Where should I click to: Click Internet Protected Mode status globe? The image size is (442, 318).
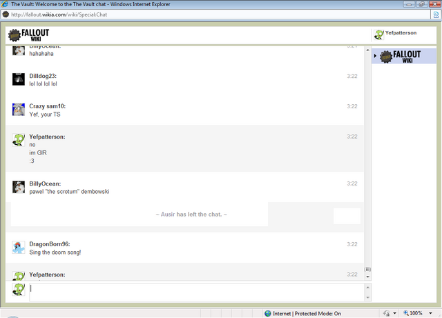click(268, 313)
